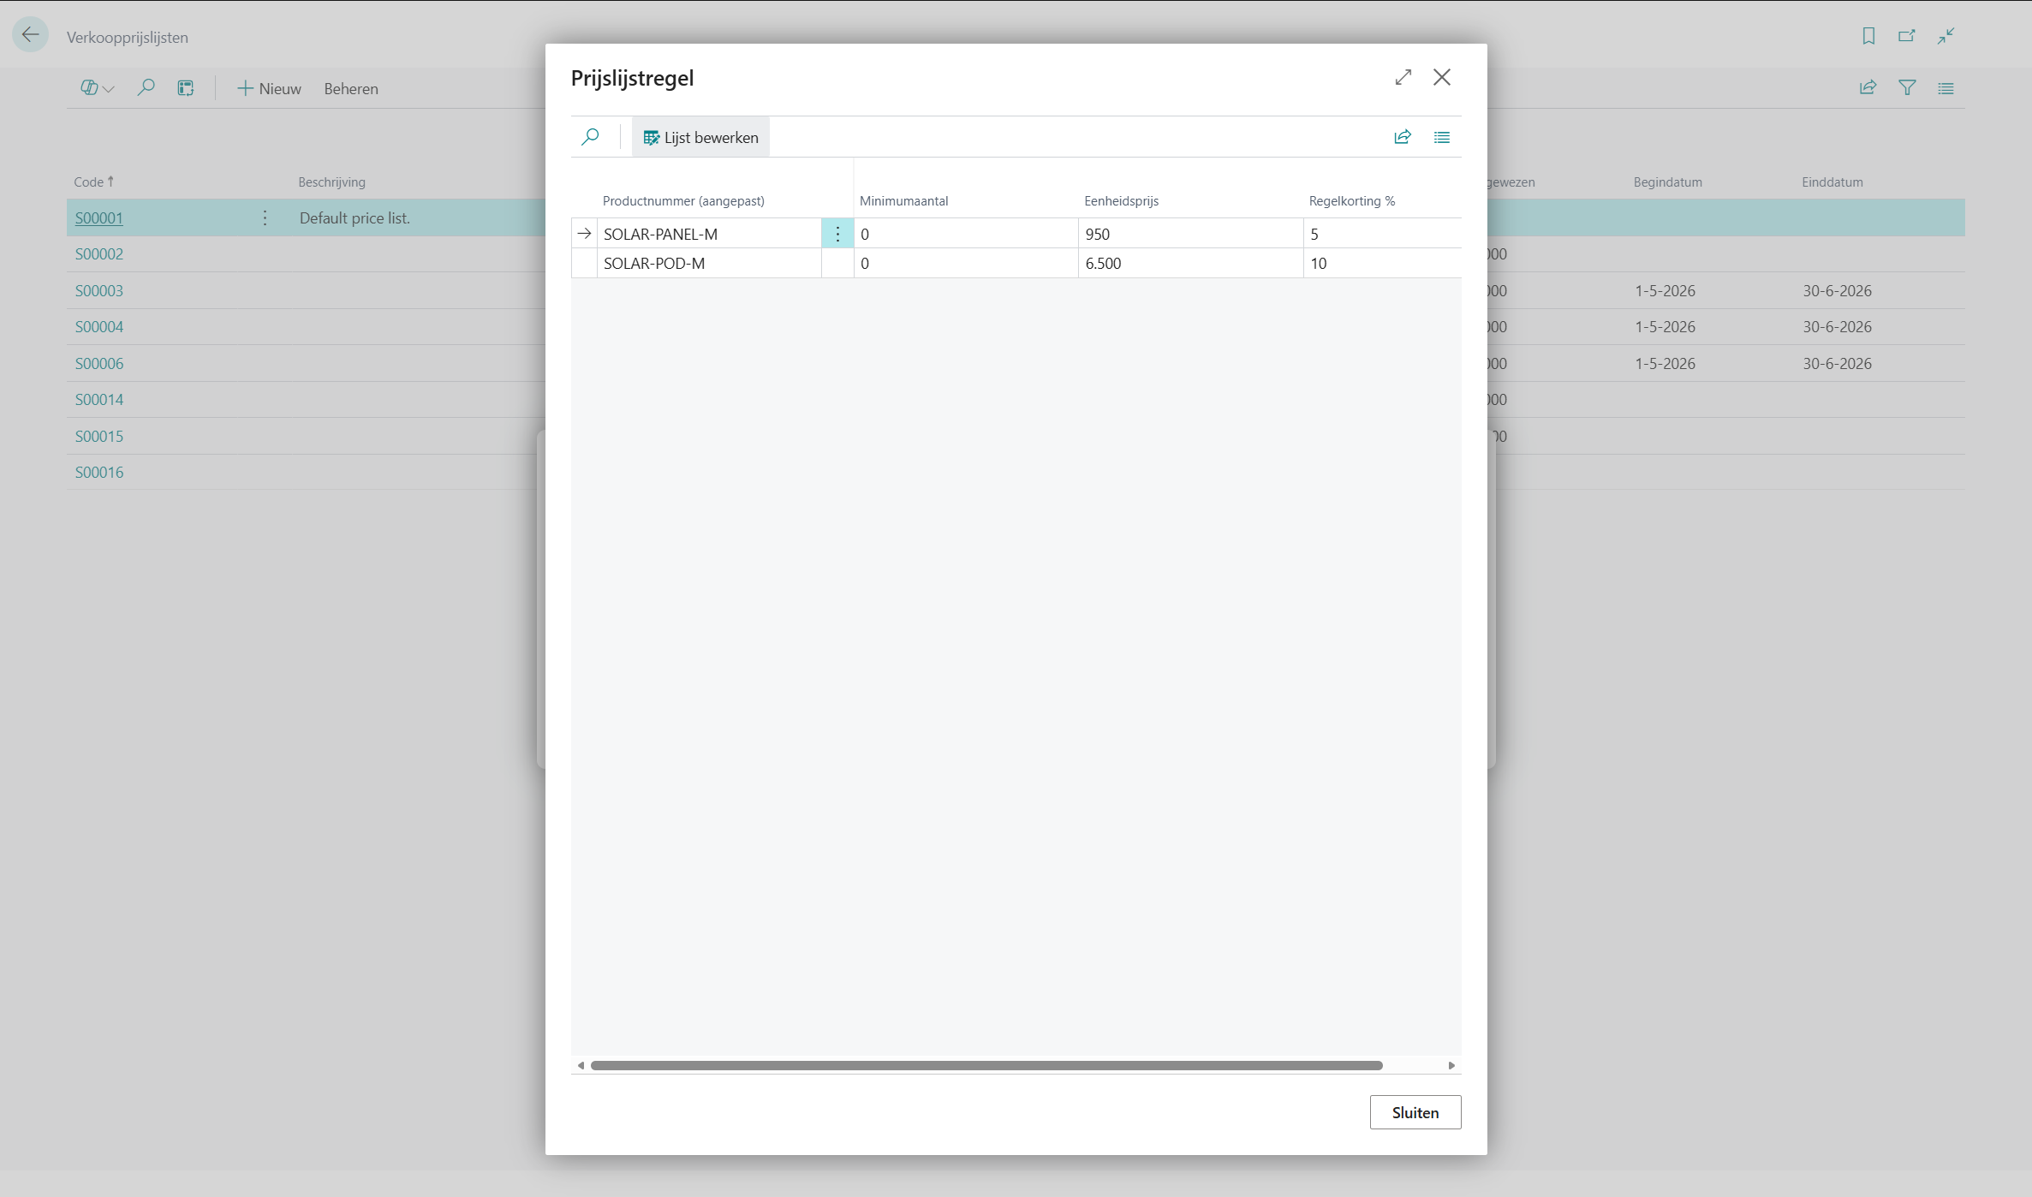Click the search icon in Prijslijstregel dialog
Viewport: 2032px width, 1197px height.
point(590,137)
